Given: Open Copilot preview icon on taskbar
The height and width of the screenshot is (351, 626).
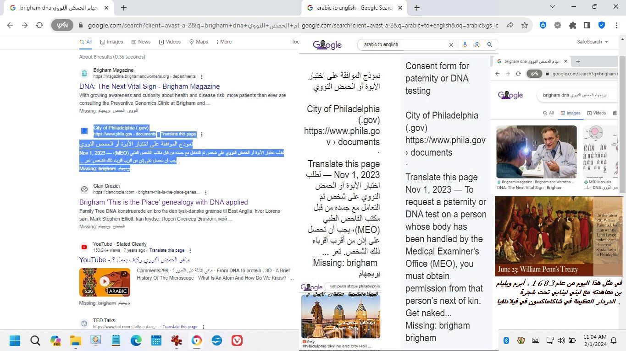Looking at the screenshot, I should (x=55, y=340).
